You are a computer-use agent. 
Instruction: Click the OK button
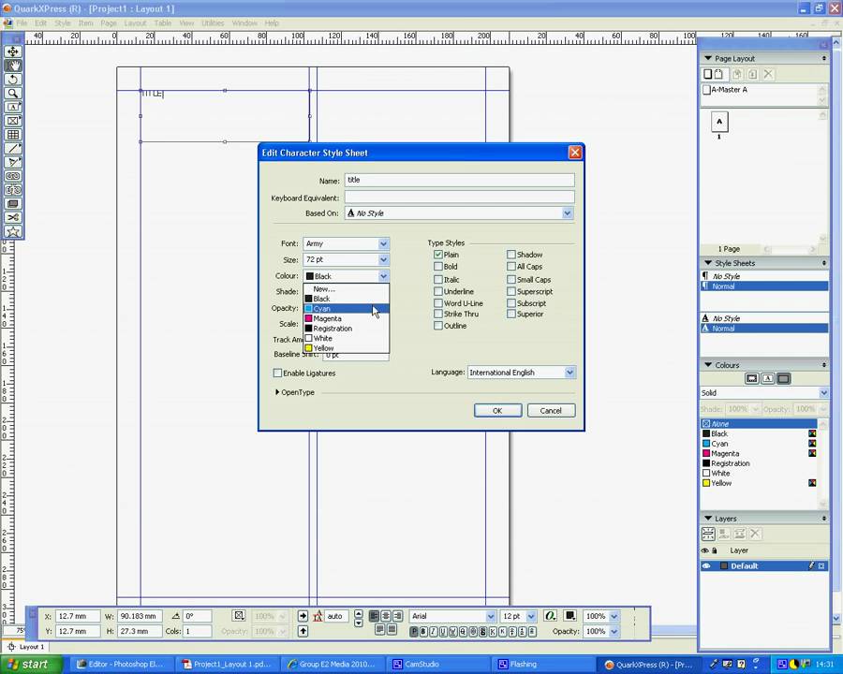[x=498, y=411]
